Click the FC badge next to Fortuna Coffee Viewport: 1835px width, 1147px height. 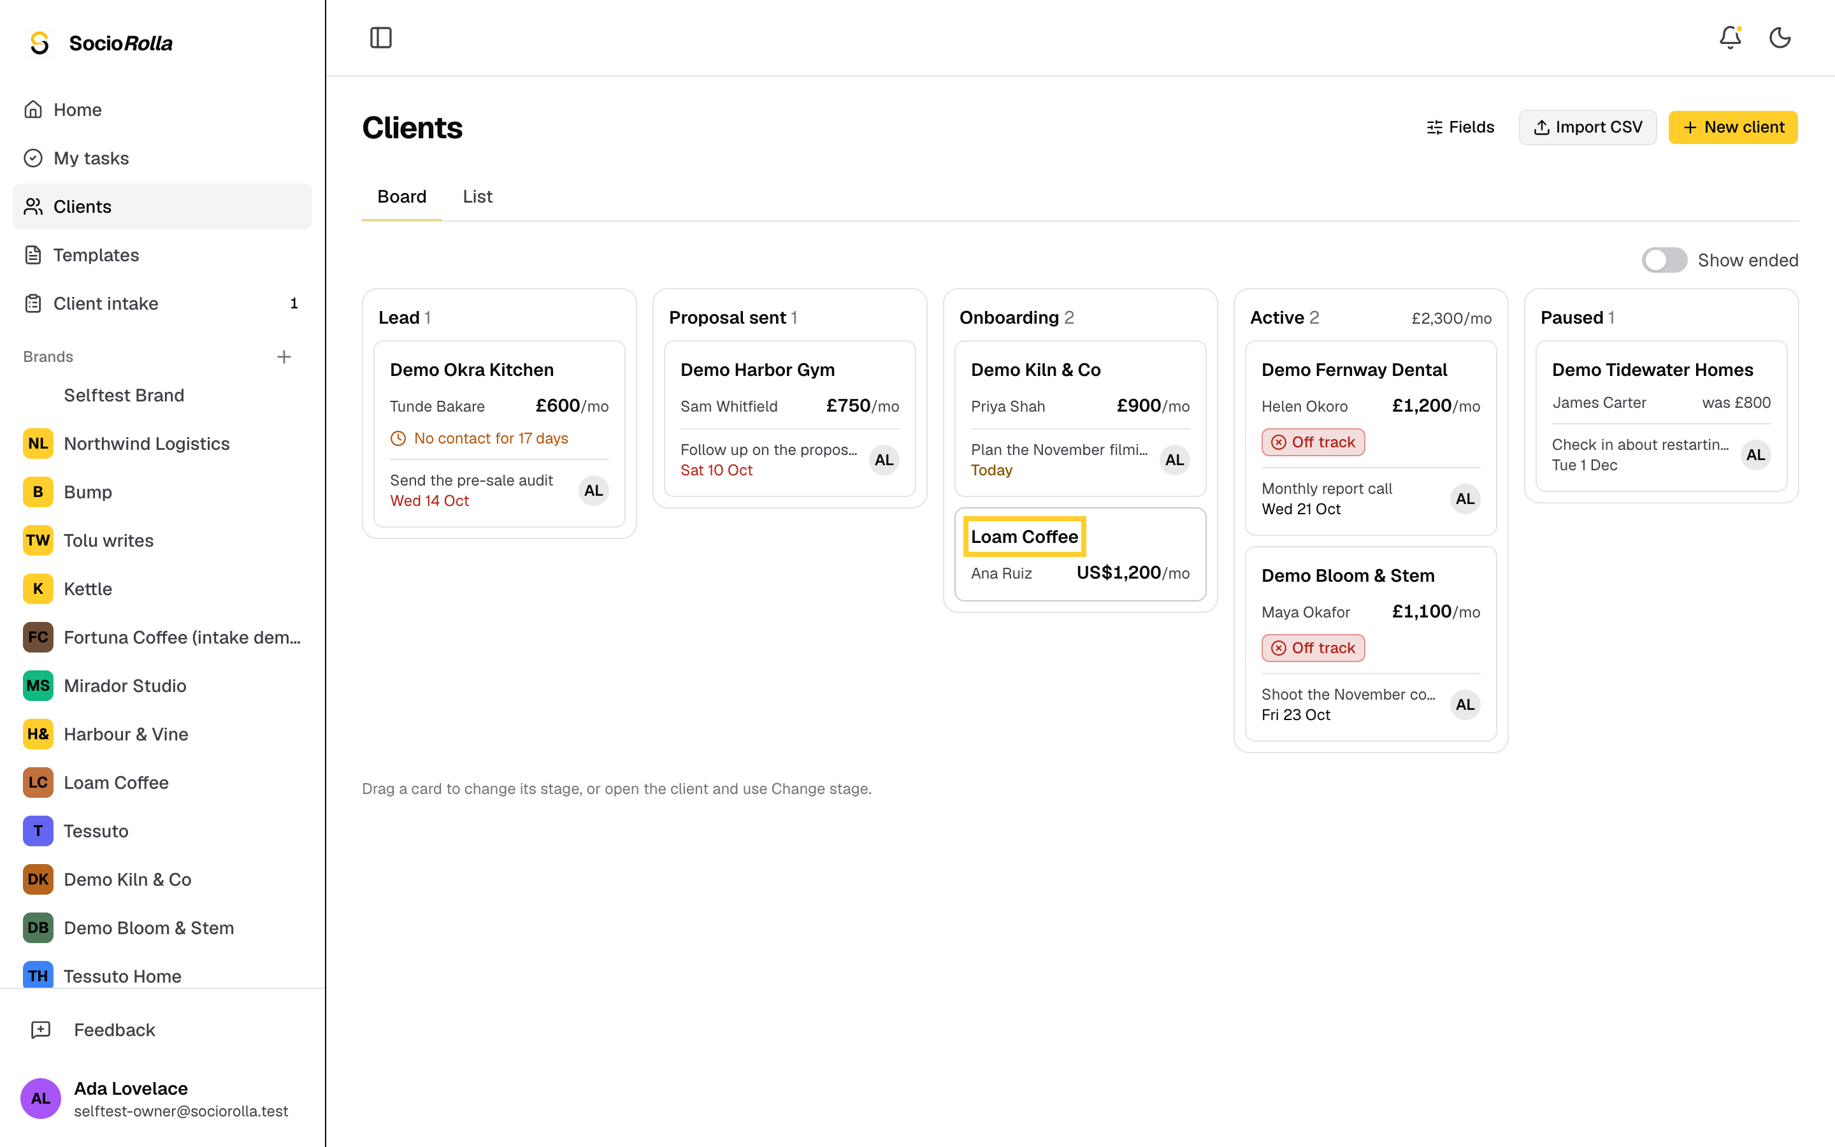click(x=38, y=637)
